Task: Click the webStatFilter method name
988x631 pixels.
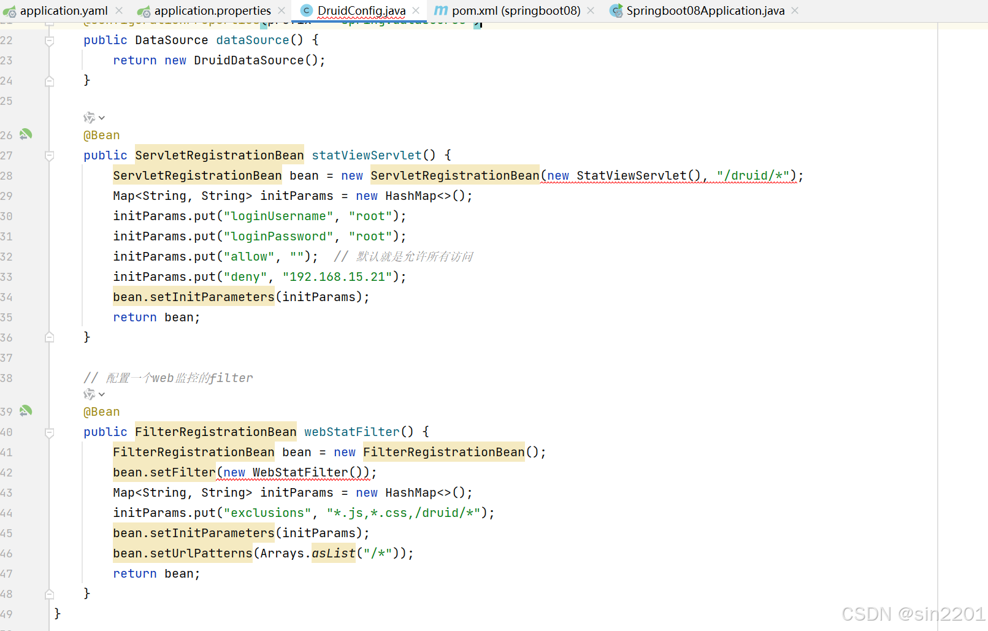Action: (352, 432)
